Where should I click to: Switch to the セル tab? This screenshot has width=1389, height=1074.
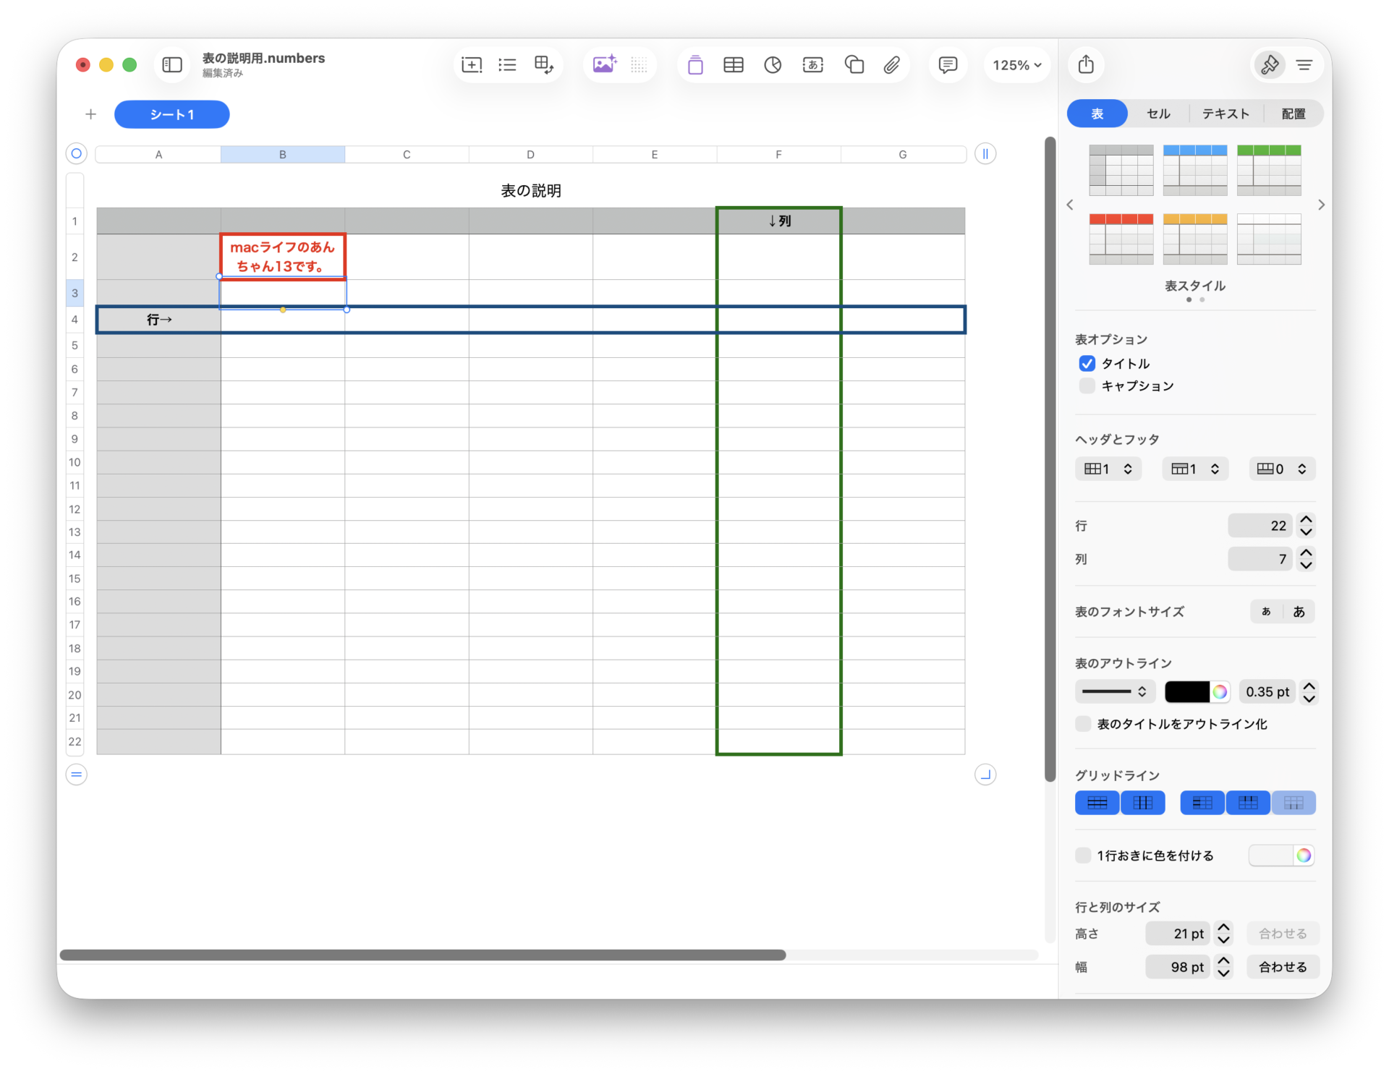coord(1158,114)
